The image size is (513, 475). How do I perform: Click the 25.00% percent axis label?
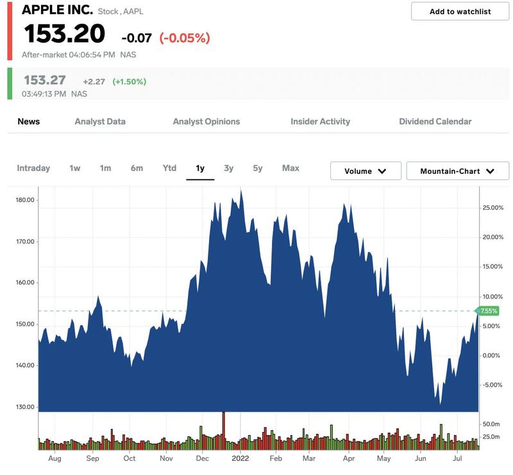492,208
